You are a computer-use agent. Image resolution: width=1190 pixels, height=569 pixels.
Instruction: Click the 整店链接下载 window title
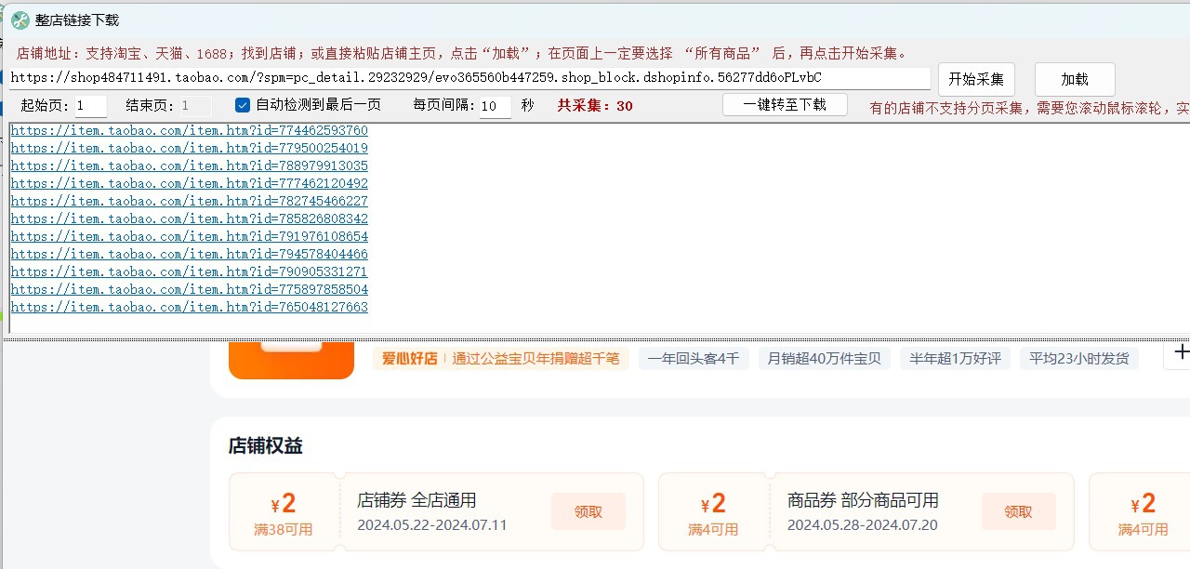[x=77, y=20]
